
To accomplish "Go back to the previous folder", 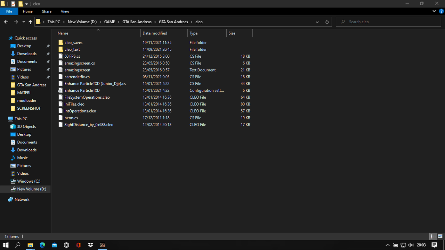I will [x=6, y=22].
